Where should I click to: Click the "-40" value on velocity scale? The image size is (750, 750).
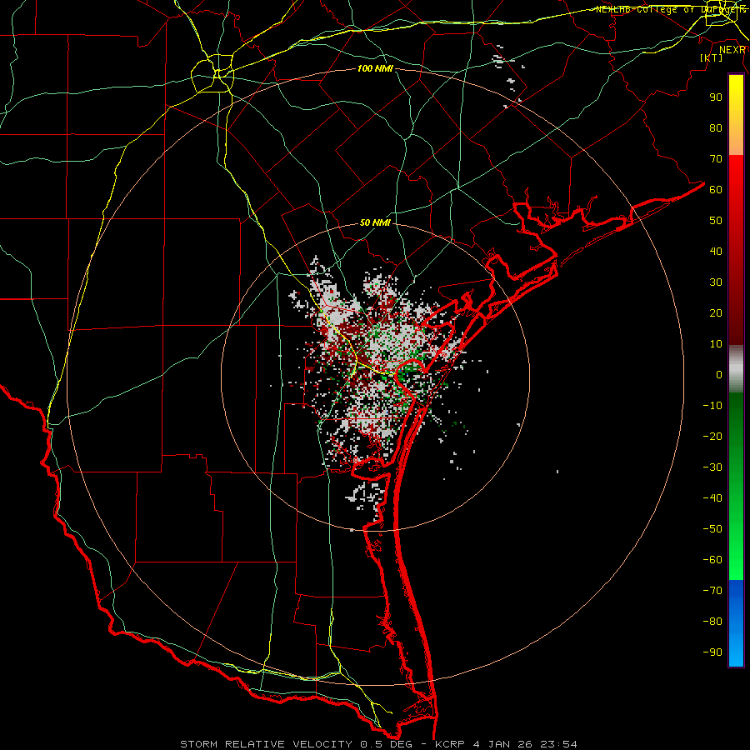pos(712,498)
